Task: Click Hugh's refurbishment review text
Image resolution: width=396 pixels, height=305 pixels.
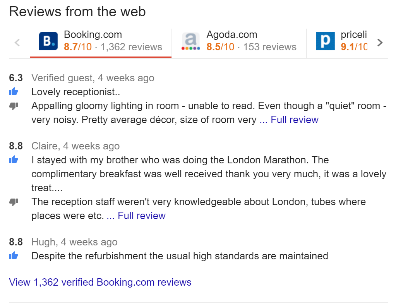Action: 180,256
